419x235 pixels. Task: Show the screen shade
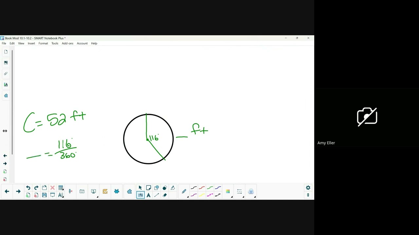(52, 195)
